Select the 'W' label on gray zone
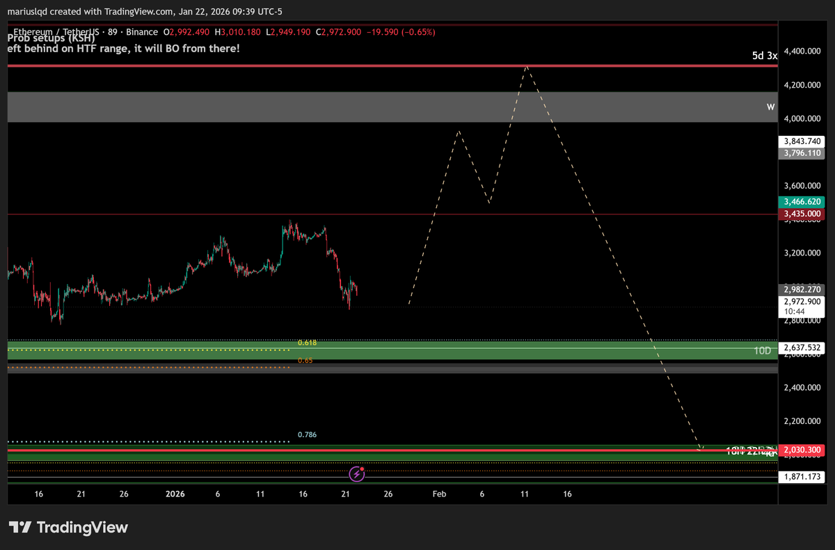Image resolution: width=835 pixels, height=550 pixels. point(770,107)
